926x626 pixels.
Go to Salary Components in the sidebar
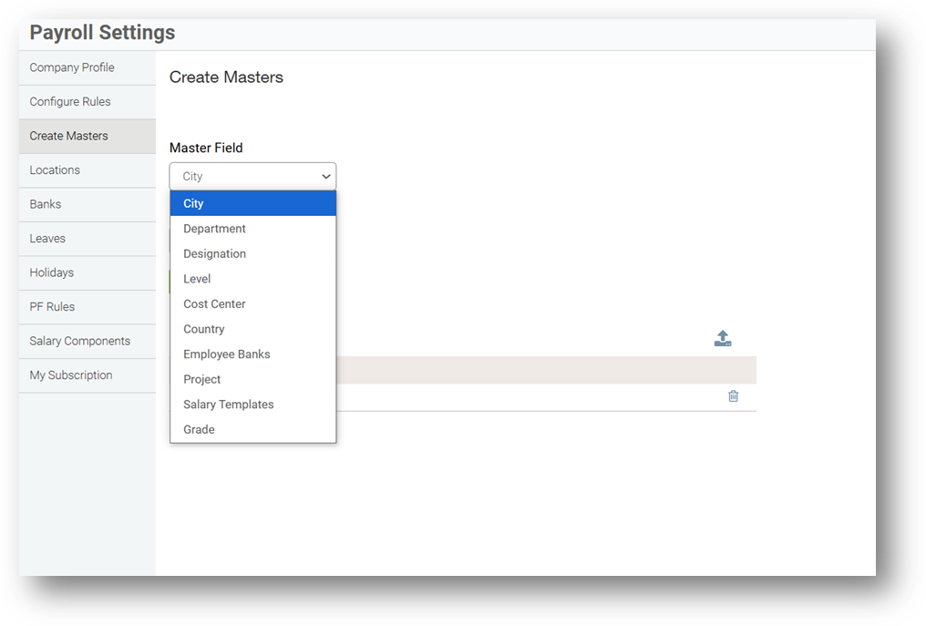87,342
